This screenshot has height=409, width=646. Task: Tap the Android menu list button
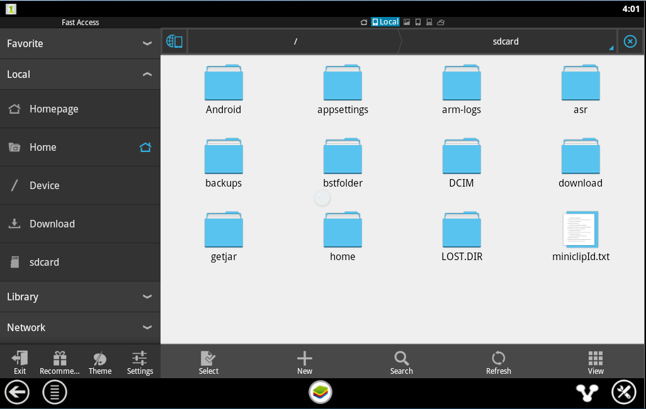point(54,392)
